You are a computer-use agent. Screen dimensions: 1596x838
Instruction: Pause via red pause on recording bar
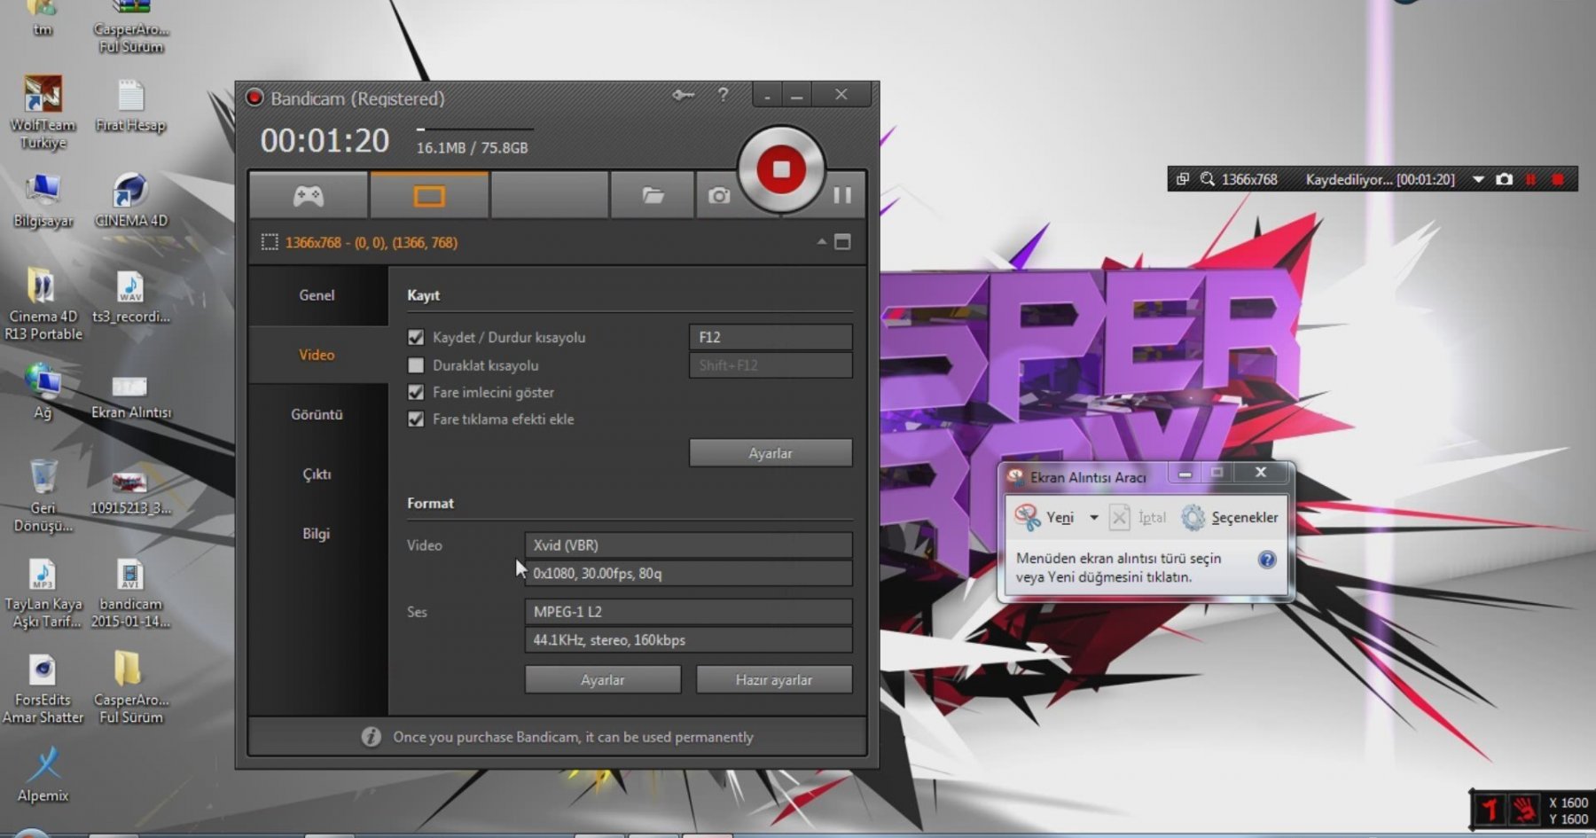click(1530, 179)
